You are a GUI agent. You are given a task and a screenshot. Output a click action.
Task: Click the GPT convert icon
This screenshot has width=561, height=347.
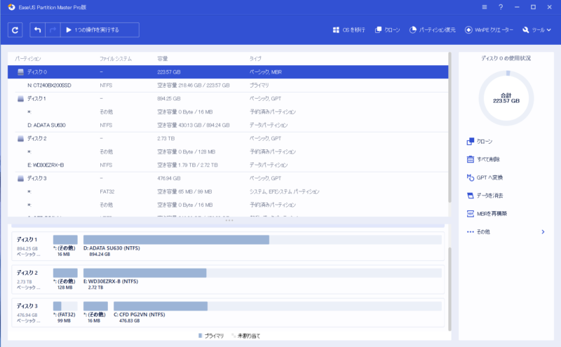(470, 177)
